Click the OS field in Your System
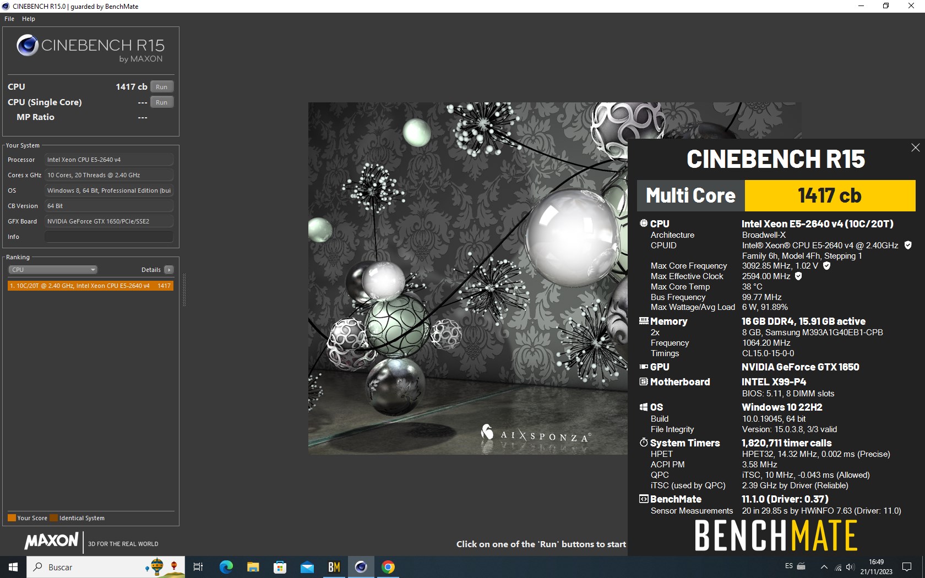925x578 pixels. tap(109, 190)
